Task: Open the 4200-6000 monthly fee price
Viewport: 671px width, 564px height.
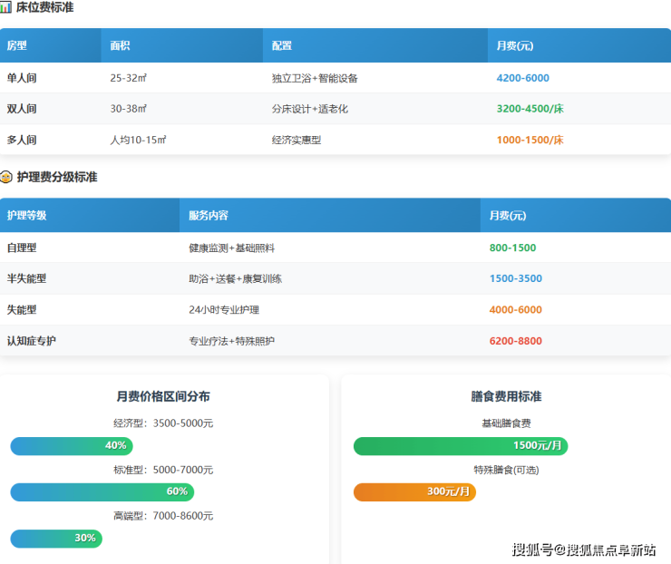Action: [522, 78]
